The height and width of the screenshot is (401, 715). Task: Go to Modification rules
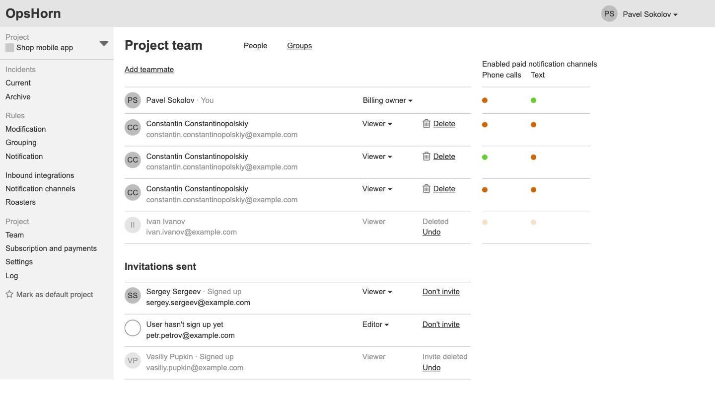point(25,129)
